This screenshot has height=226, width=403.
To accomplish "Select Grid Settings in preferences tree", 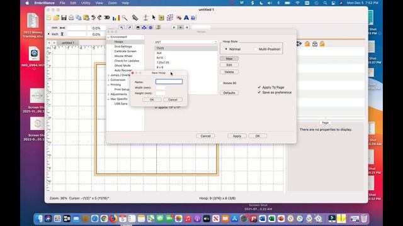I will (x=123, y=46).
